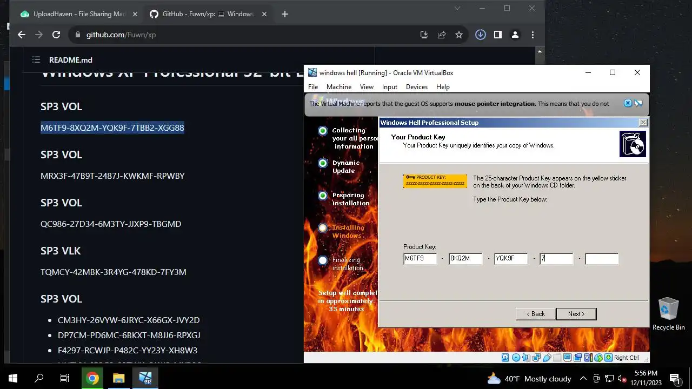
Task: Click the list key DP7CM-PD6MC-6BKXT-M8JJ6-RPXGJ
Action: point(129,336)
